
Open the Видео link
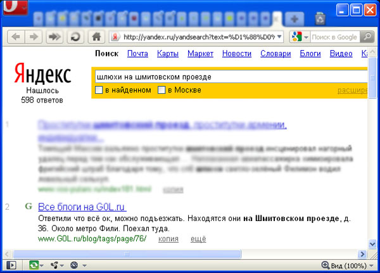(x=341, y=54)
